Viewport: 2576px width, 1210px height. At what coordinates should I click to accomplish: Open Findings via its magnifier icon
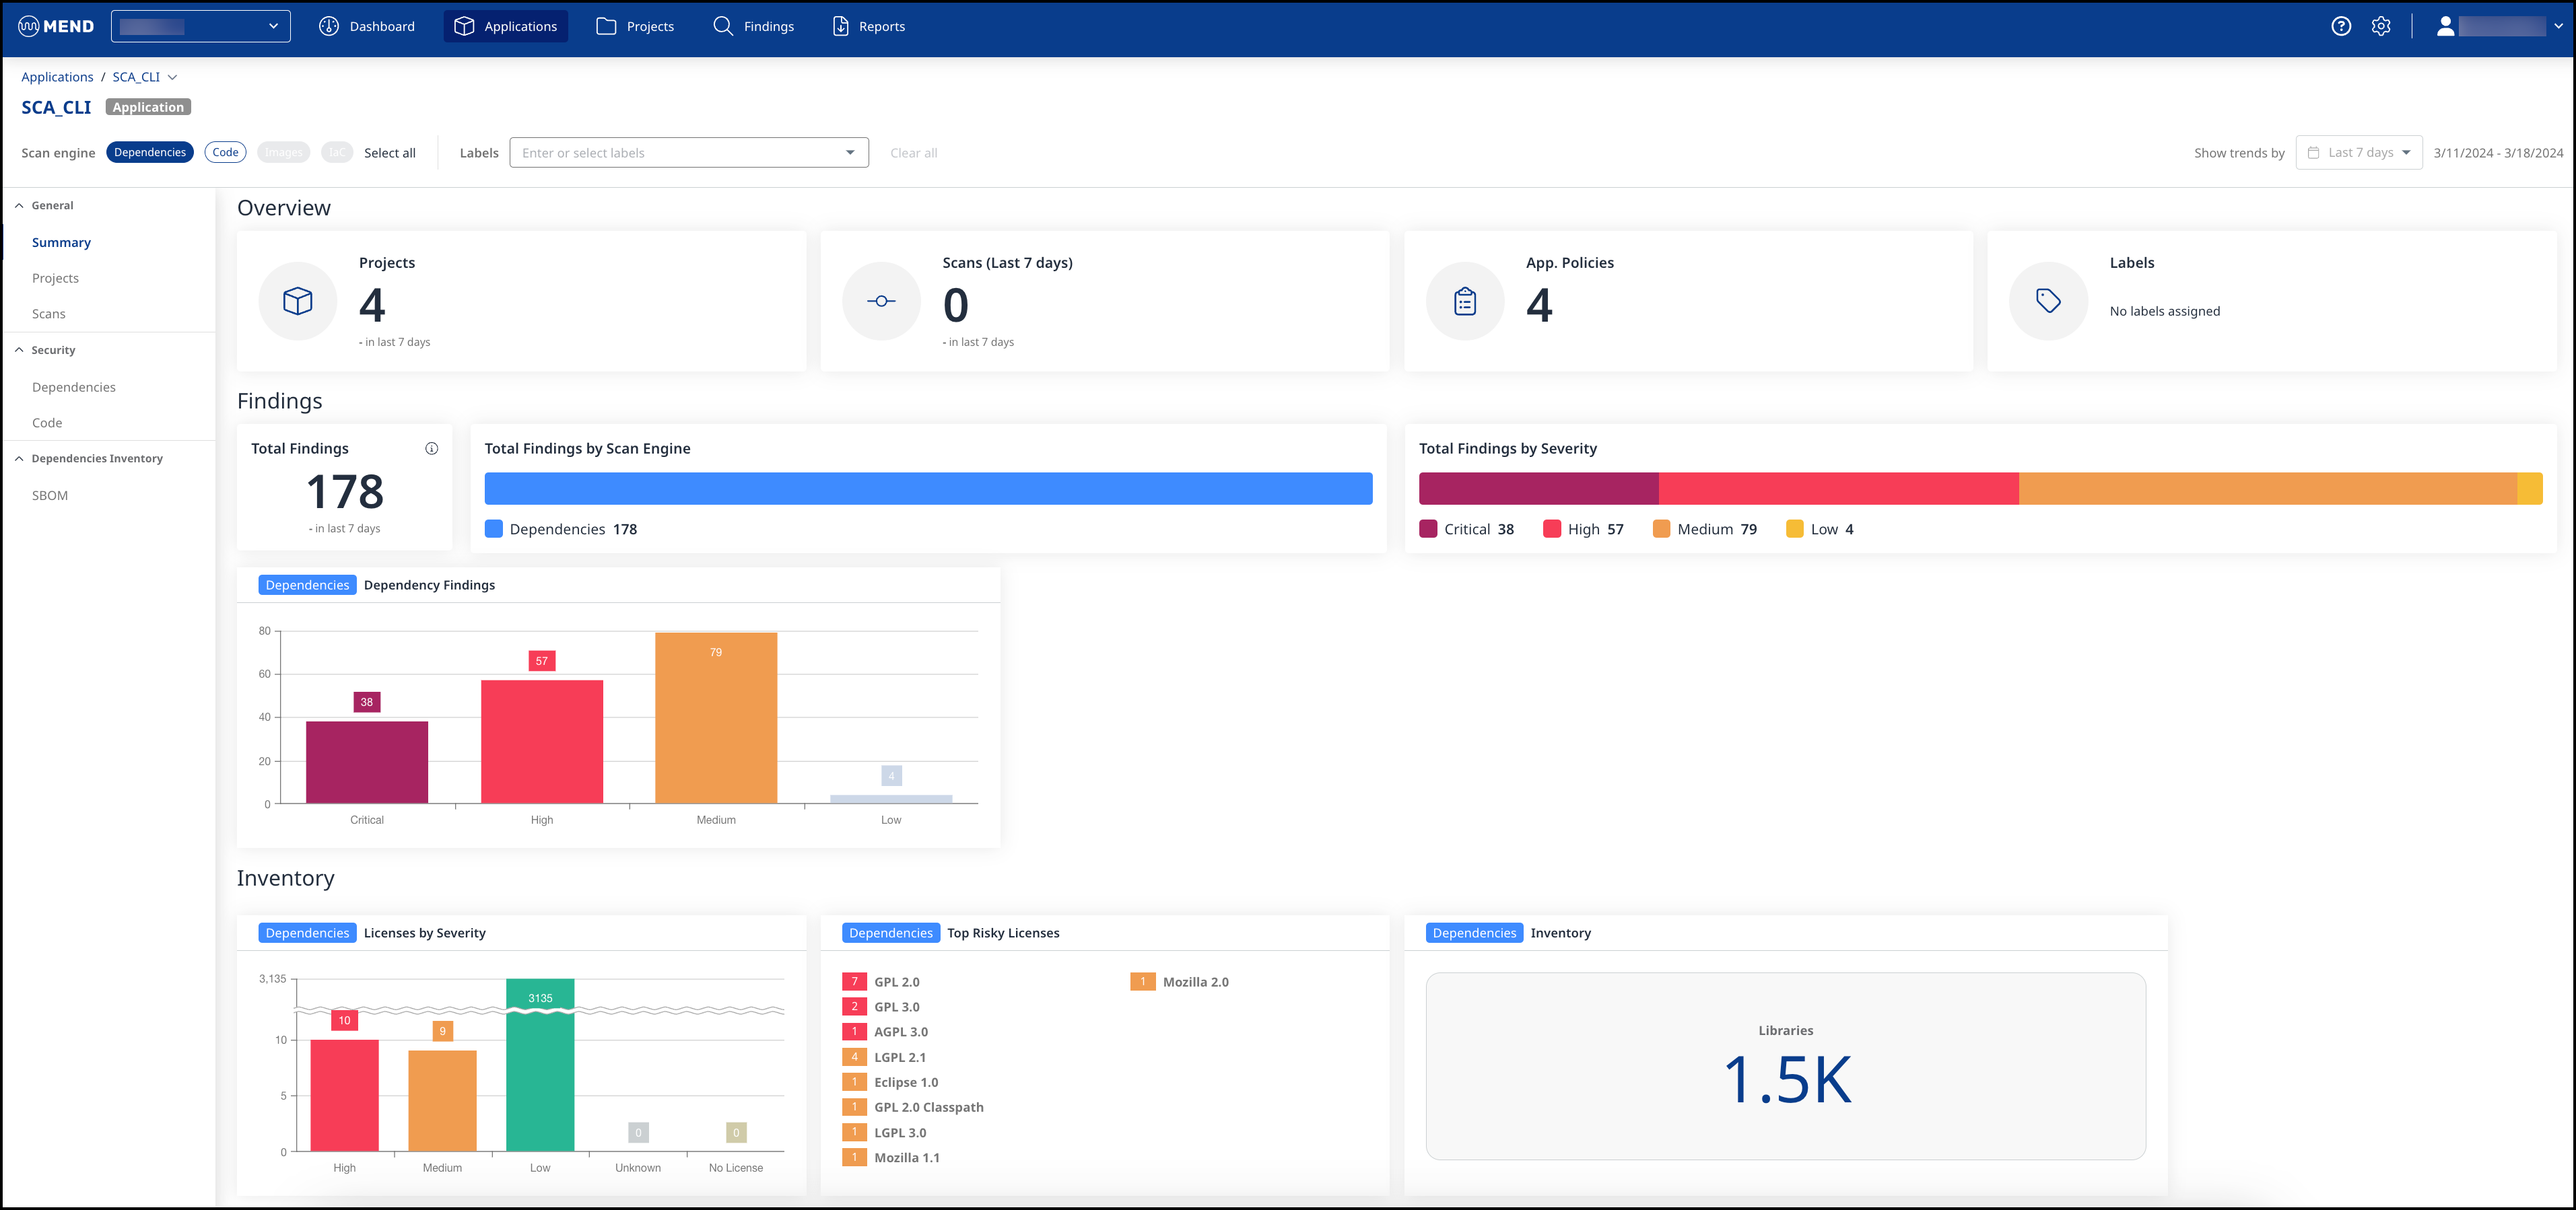tap(722, 26)
